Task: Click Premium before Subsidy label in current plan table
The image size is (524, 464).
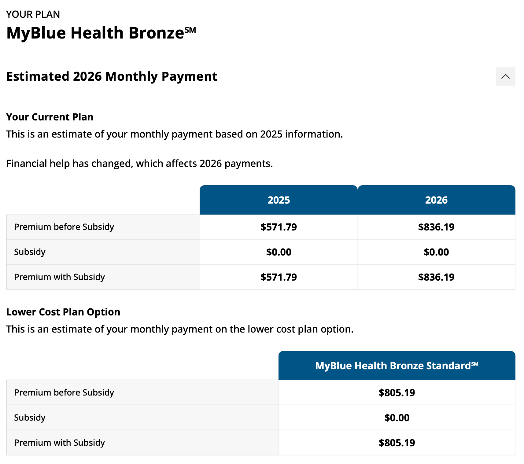Action: [x=64, y=227]
